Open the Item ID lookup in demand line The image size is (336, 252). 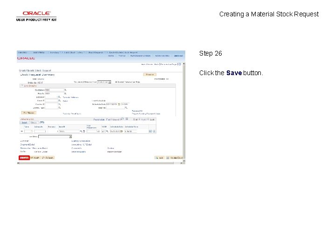click(x=81, y=131)
